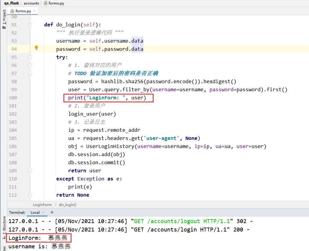Click the GET /accounts/login terminal log line
This screenshot has width=309, height=251.
point(129,230)
